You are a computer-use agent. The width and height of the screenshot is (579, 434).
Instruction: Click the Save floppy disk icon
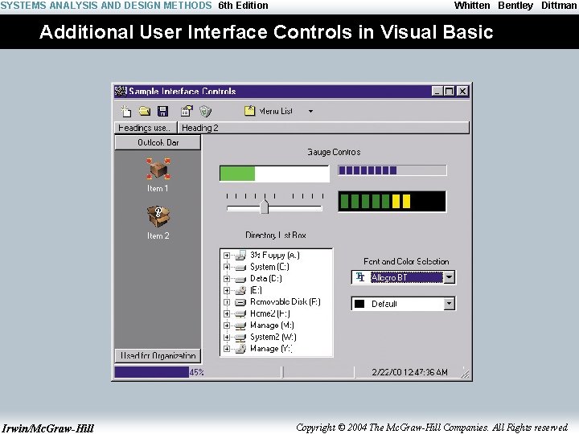[162, 111]
